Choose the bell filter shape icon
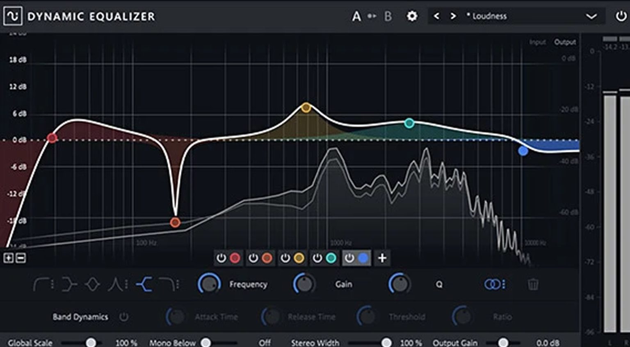 click(x=92, y=284)
